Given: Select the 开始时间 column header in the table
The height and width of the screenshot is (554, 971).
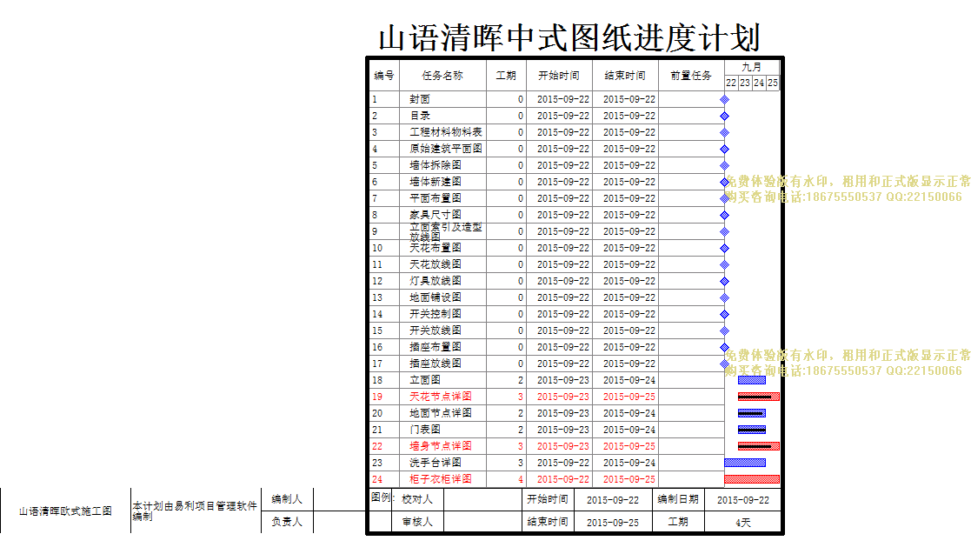Looking at the screenshot, I should pyautogui.click(x=559, y=76).
